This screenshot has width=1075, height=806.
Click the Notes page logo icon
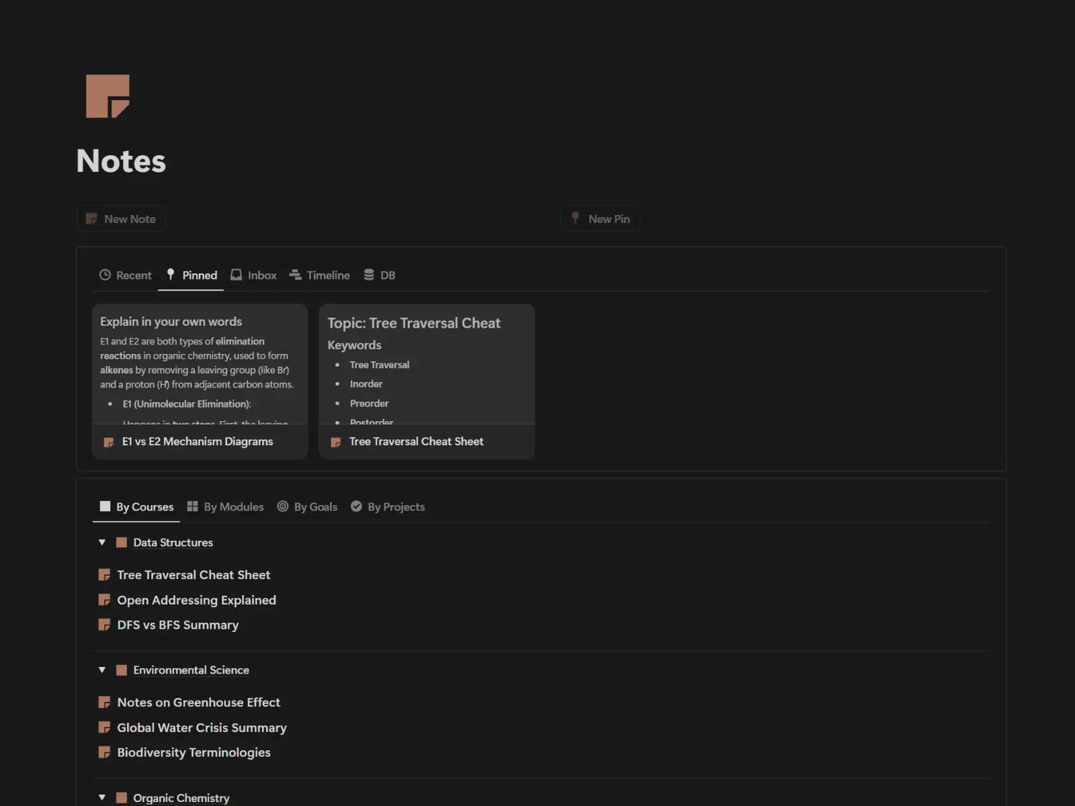[107, 96]
